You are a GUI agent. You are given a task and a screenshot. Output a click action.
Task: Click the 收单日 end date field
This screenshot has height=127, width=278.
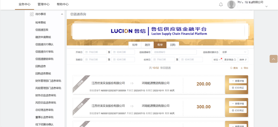pos(191,60)
